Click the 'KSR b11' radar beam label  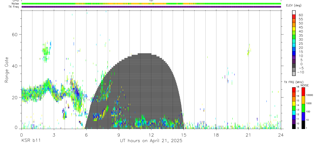(31, 141)
